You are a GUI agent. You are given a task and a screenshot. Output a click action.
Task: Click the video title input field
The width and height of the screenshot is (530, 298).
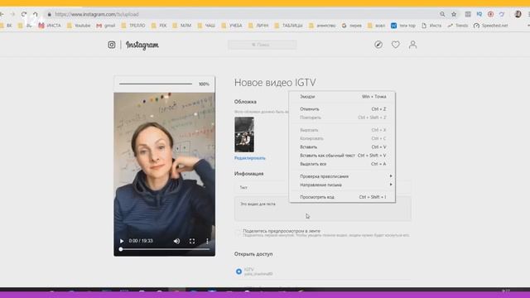323,187
